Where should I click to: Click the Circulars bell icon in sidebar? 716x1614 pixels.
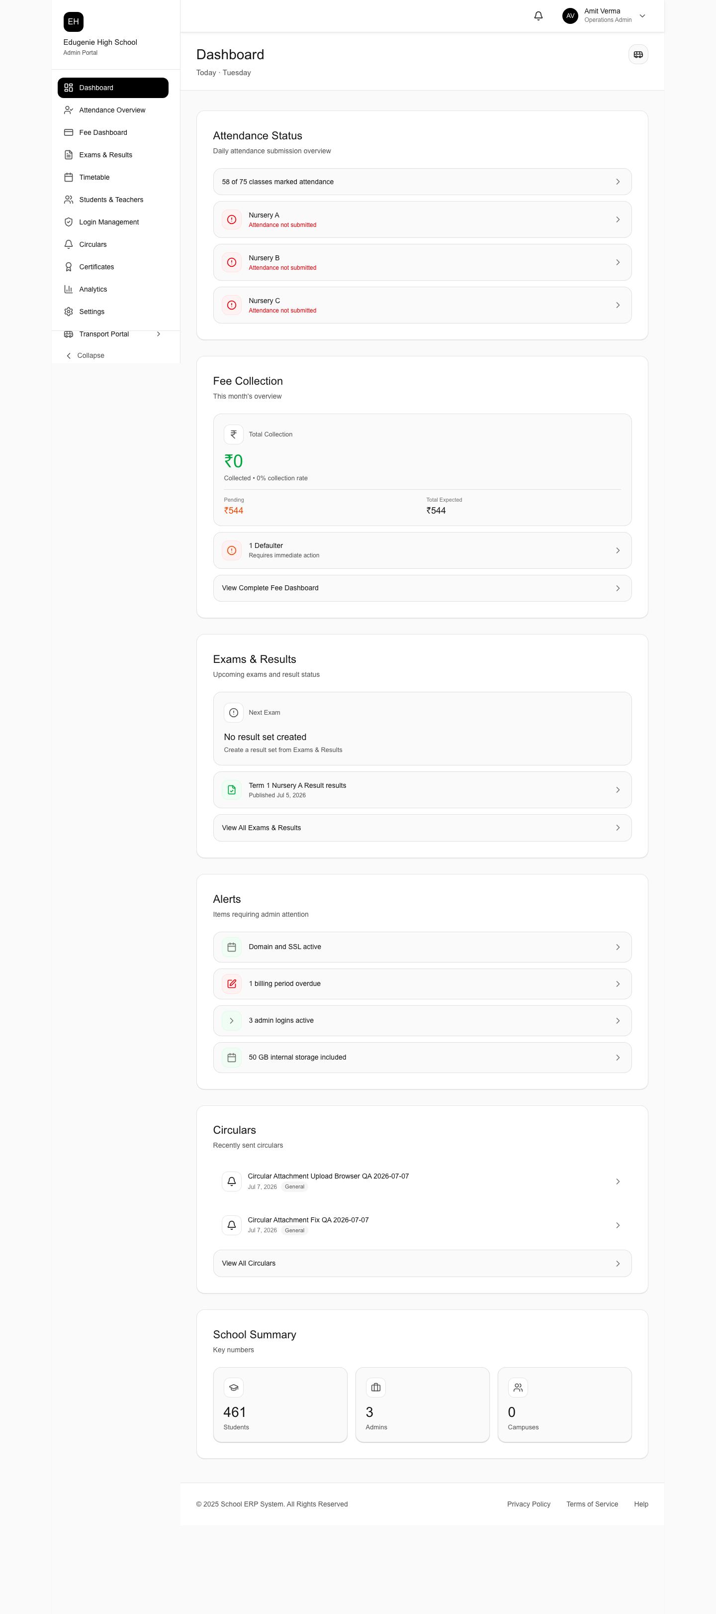69,244
